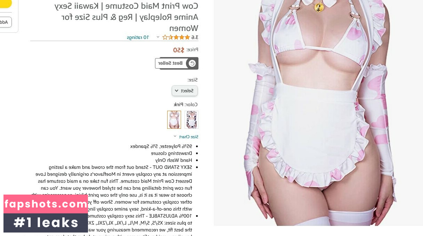Choose the Pink color swatch
The height and width of the screenshot is (236, 423).
point(174,120)
